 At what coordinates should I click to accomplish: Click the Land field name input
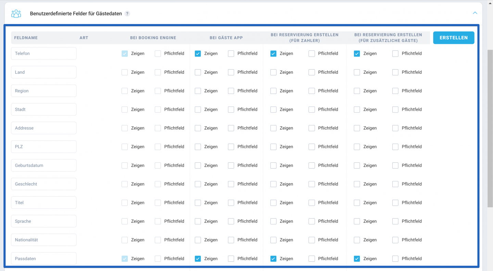click(44, 72)
